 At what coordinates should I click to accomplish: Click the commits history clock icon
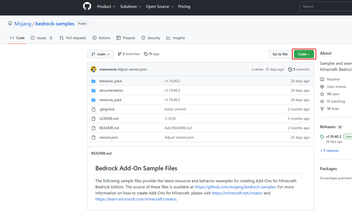pyautogui.click(x=290, y=70)
